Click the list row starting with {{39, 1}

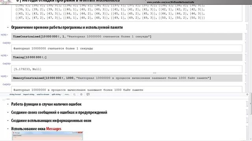(x=110, y=9)
